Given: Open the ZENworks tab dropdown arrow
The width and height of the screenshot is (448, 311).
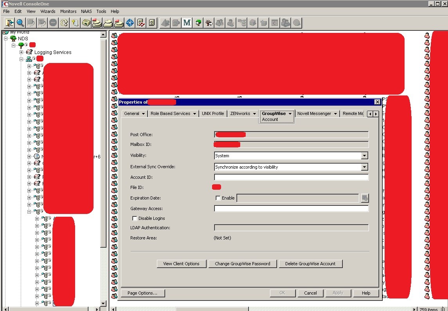Looking at the screenshot, I should (x=254, y=114).
